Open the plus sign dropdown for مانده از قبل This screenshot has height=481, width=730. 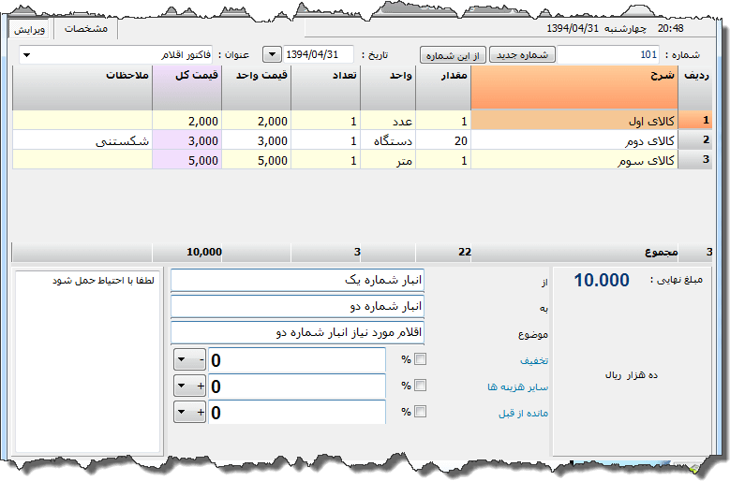[190, 412]
